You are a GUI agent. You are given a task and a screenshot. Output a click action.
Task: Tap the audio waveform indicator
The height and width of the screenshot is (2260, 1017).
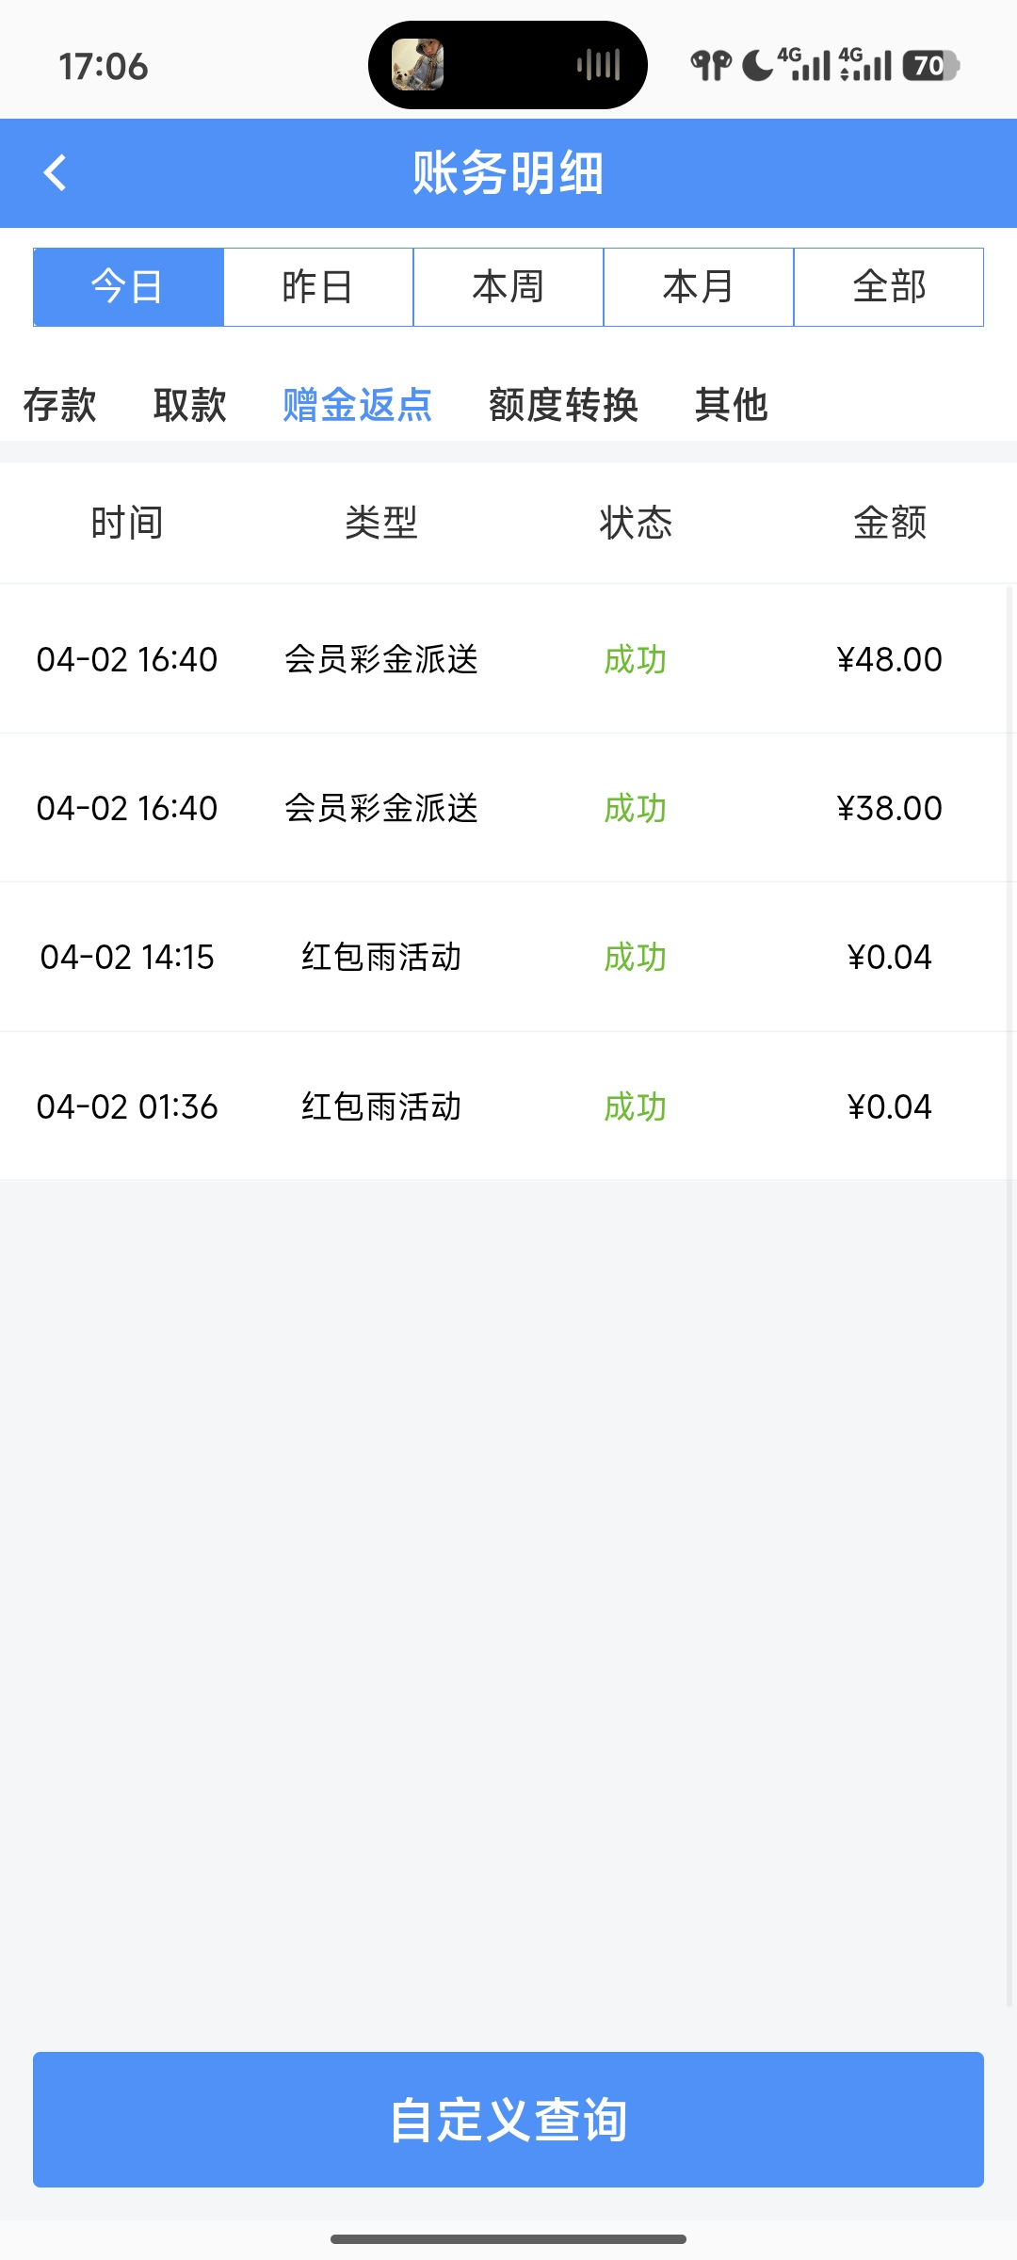point(599,65)
